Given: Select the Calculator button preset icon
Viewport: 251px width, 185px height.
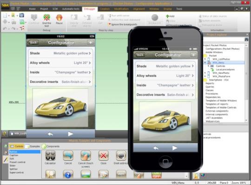Looking at the screenshot, I should (x=50, y=156).
